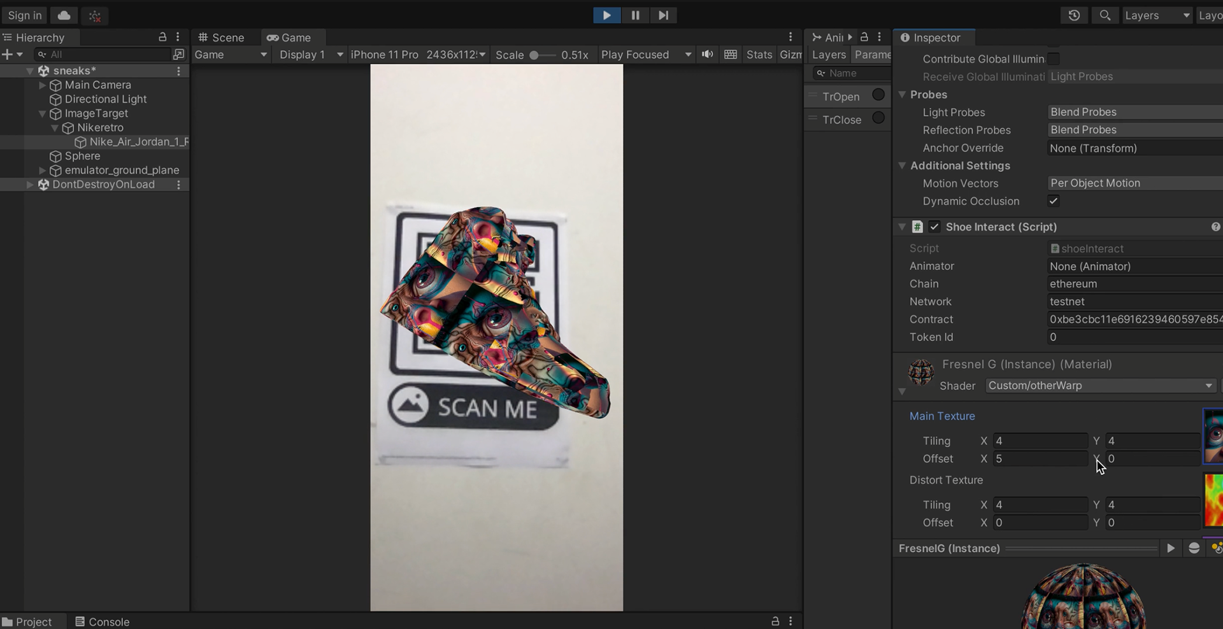Open the Shader Custom/otherWarp dropdown
The height and width of the screenshot is (629, 1223).
coord(1100,385)
